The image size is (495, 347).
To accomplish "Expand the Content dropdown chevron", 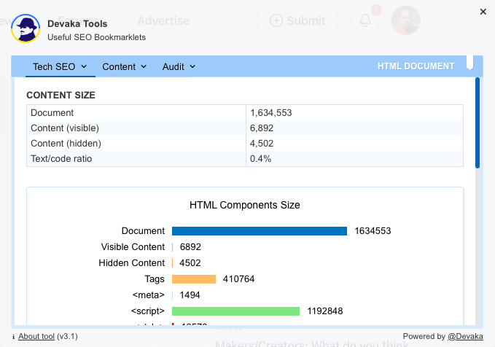I will pyautogui.click(x=144, y=66).
